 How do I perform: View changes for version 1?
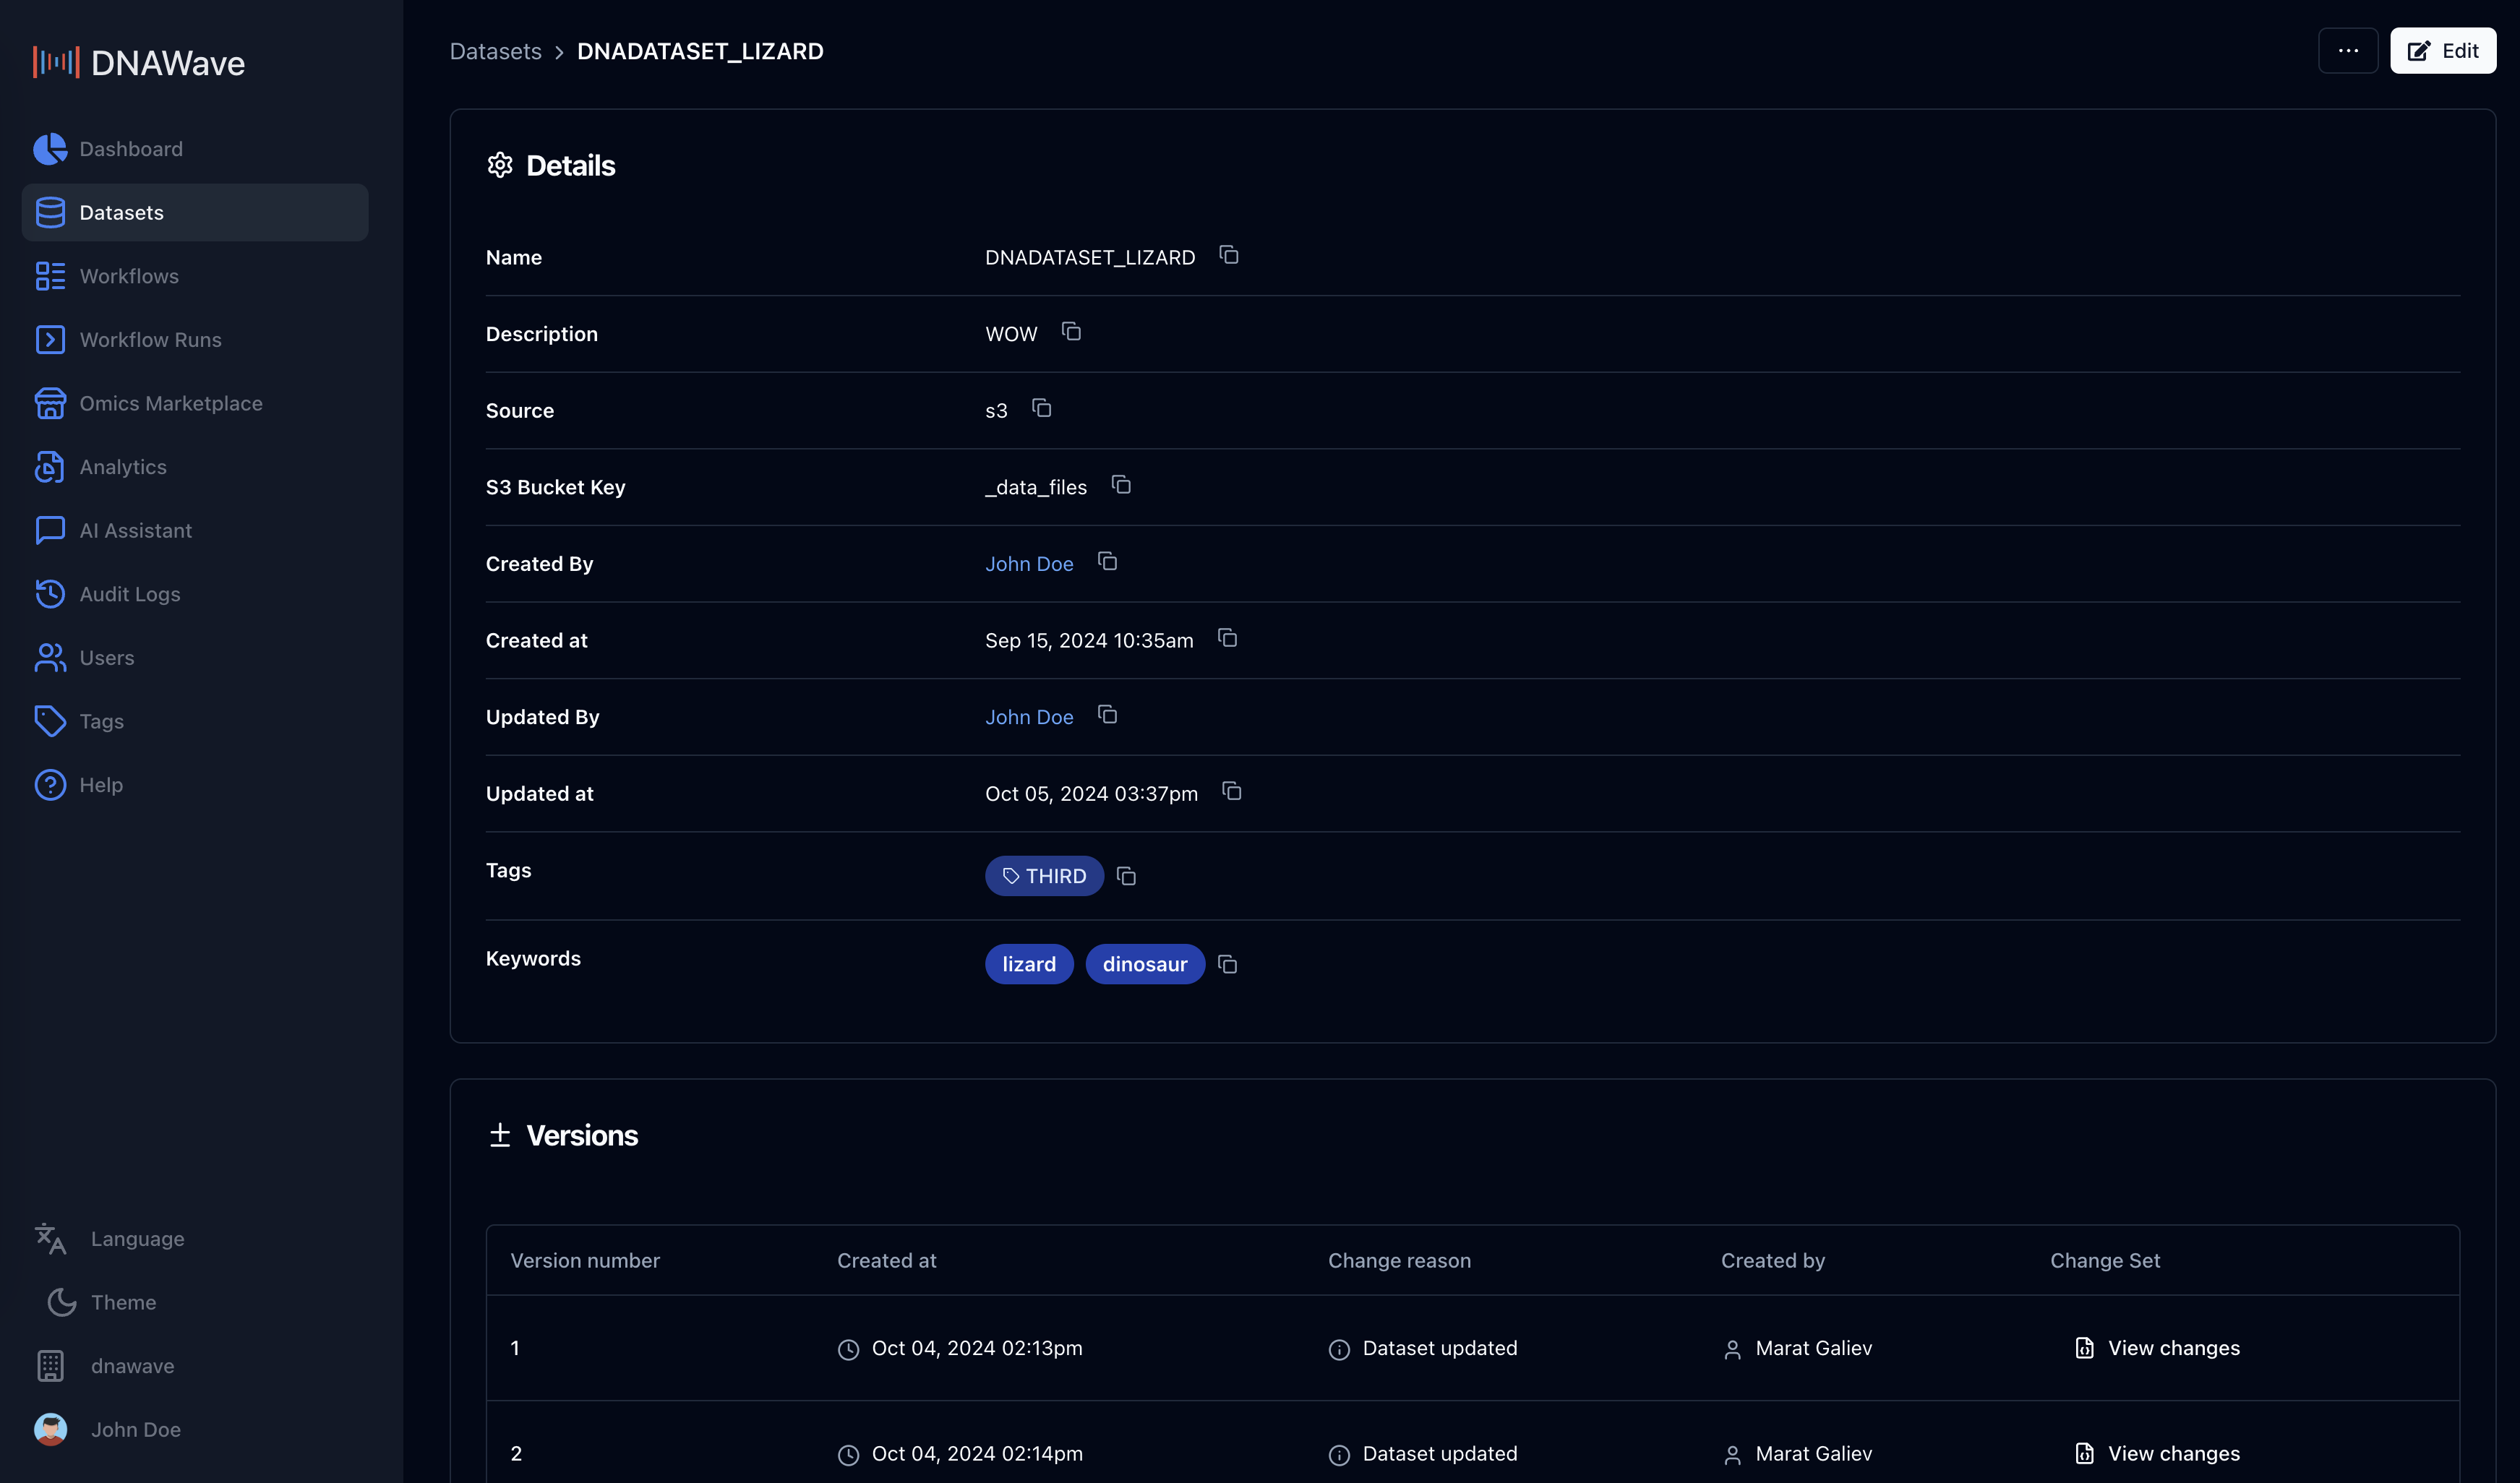coord(2157,1347)
